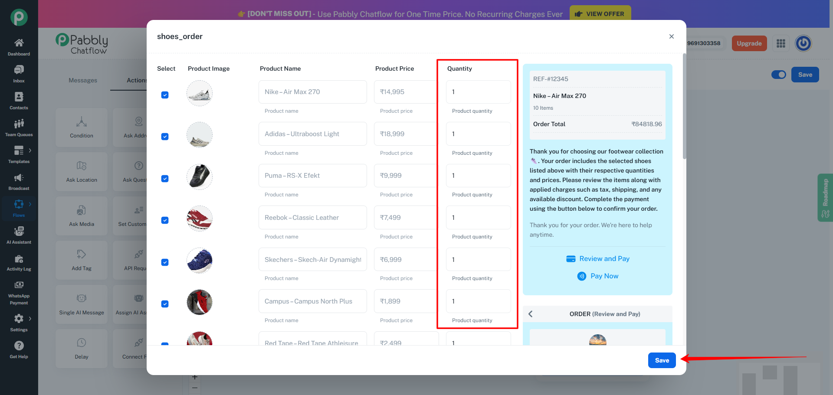The image size is (833, 395).
Task: Edit the Nike – Air Max 270 name field
Action: pos(313,92)
